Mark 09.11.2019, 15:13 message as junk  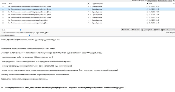147,9
